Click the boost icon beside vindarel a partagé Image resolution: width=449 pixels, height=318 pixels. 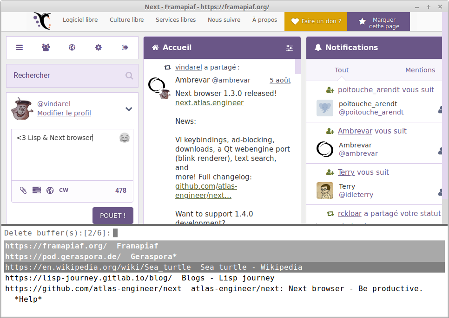click(167, 68)
